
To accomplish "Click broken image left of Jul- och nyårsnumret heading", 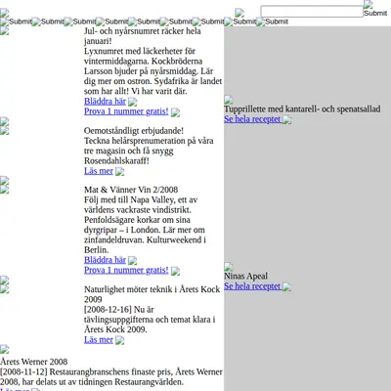I will (4, 30).
